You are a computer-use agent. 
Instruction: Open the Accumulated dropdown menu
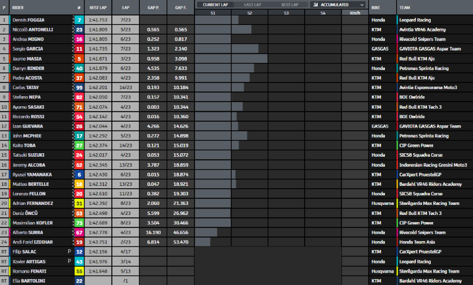pos(337,4)
